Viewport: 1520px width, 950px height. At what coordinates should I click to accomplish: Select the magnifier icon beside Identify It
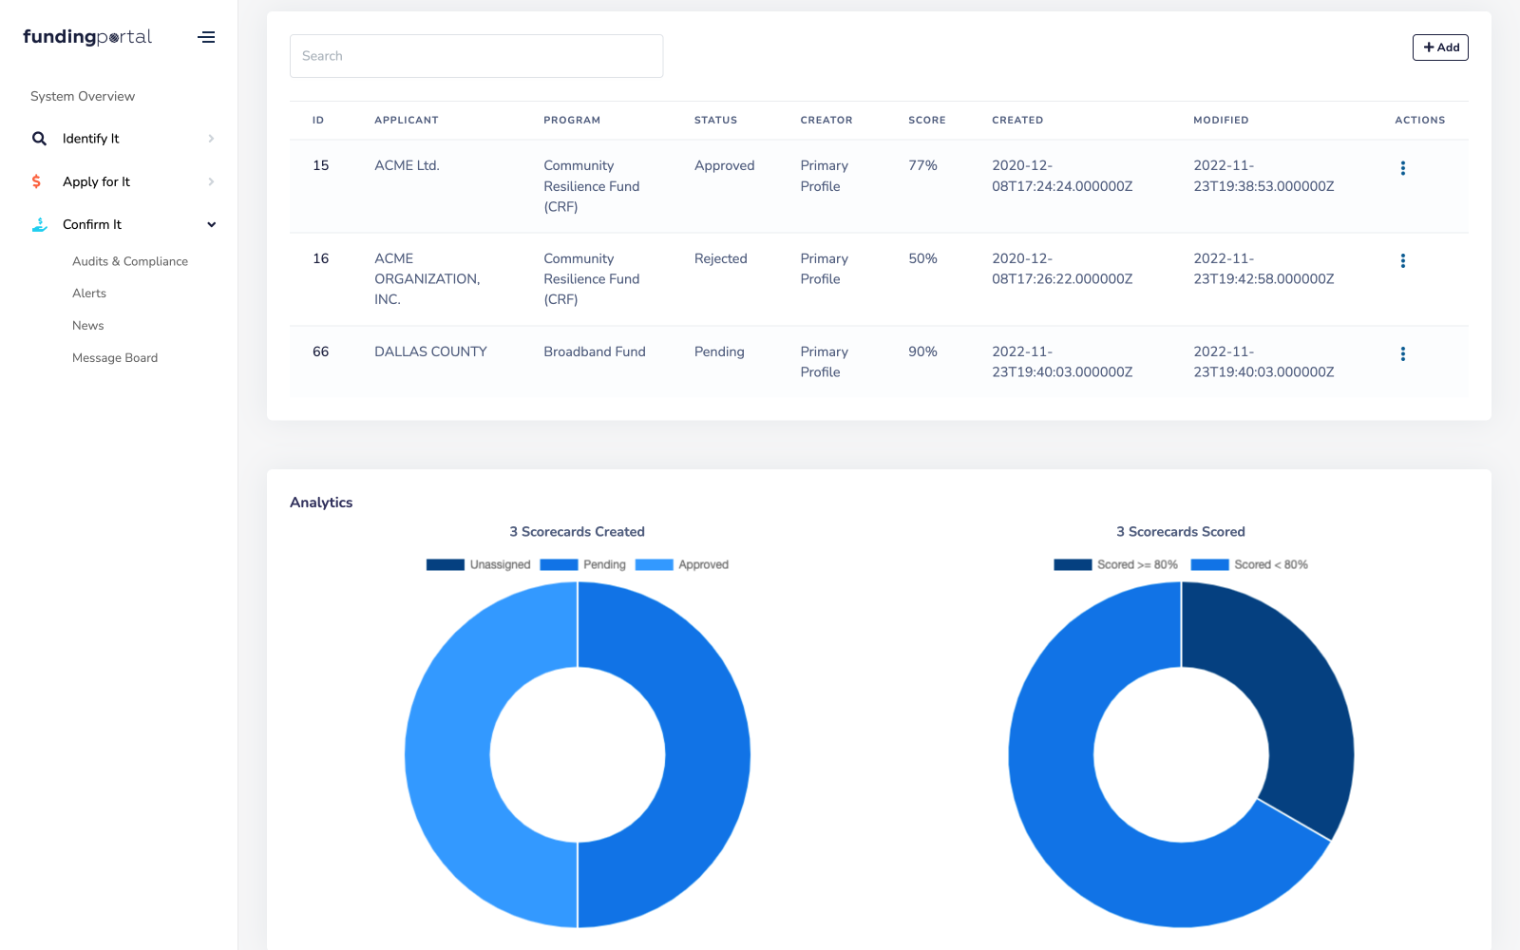39,138
